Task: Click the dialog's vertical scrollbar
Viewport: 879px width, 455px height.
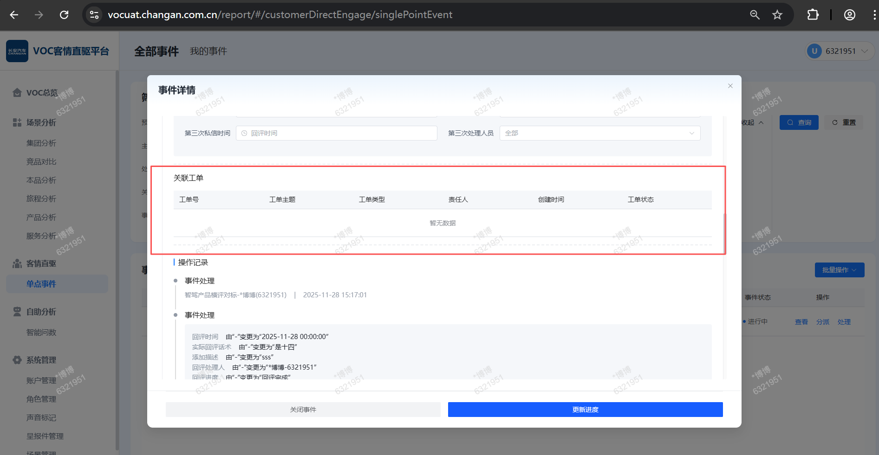Action: coord(724,232)
